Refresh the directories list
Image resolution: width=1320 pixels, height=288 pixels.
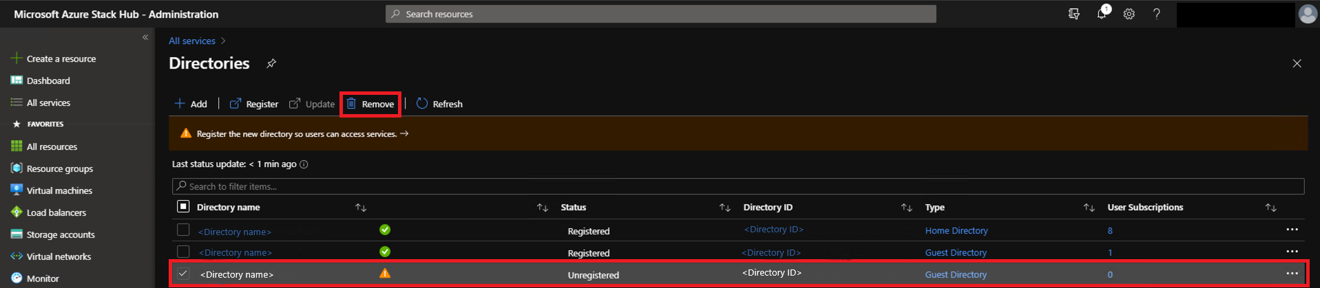[439, 104]
